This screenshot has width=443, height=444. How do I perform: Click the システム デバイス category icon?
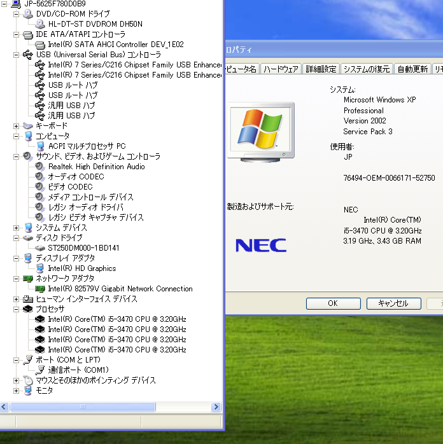point(28,228)
